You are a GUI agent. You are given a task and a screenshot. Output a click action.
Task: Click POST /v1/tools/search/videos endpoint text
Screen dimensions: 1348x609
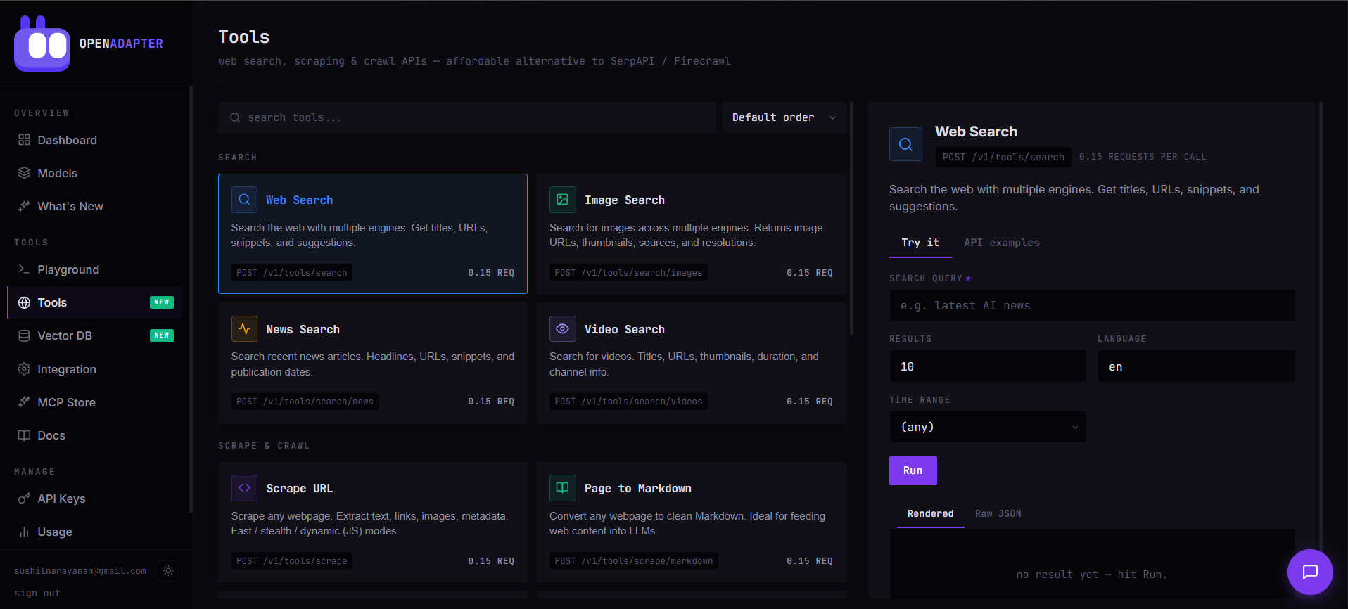coord(628,402)
